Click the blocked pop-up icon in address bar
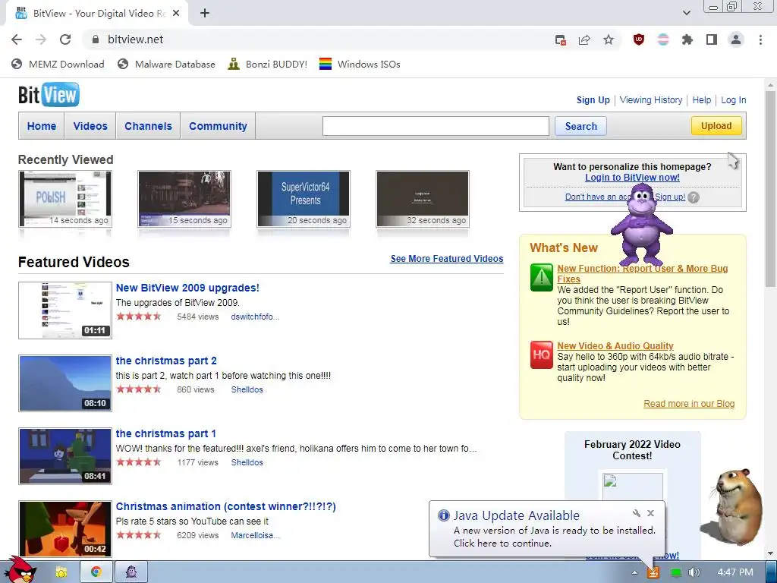Image resolution: width=777 pixels, height=583 pixels. pyautogui.click(x=561, y=39)
